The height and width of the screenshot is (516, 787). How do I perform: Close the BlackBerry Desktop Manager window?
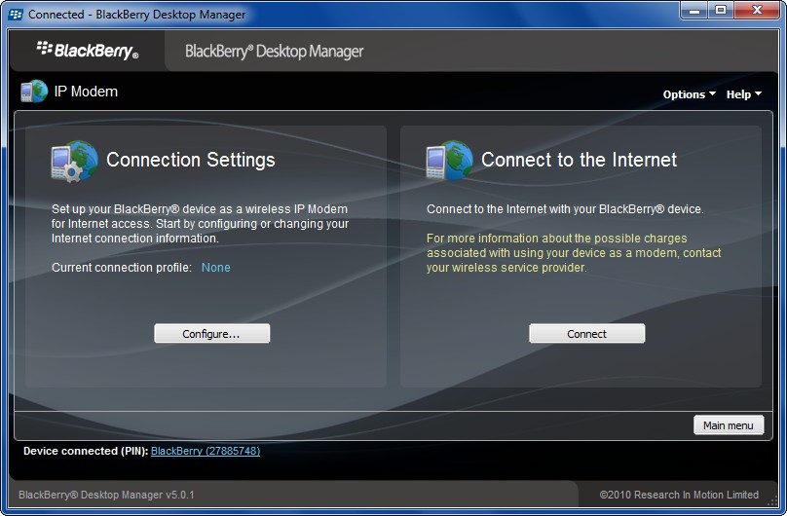tap(757, 10)
